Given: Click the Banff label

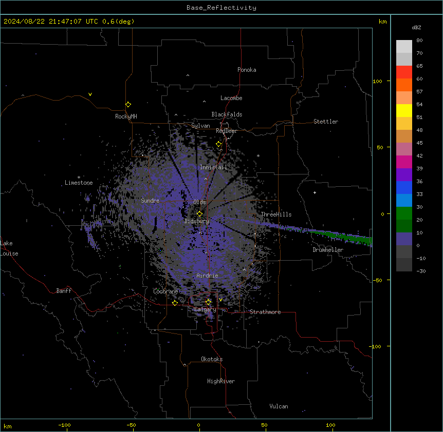Looking at the screenshot, I should (64, 291).
